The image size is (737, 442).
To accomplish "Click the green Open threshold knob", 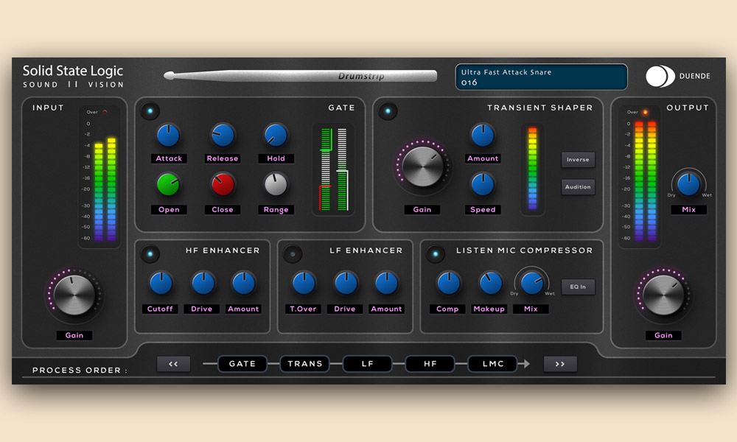I will point(168,185).
